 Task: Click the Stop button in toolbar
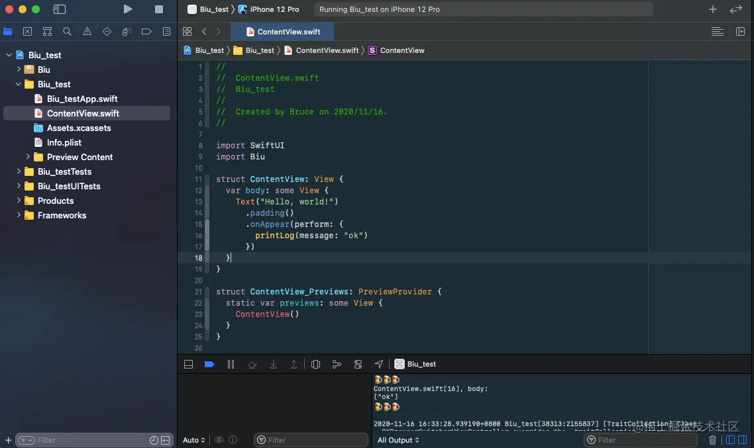159,9
